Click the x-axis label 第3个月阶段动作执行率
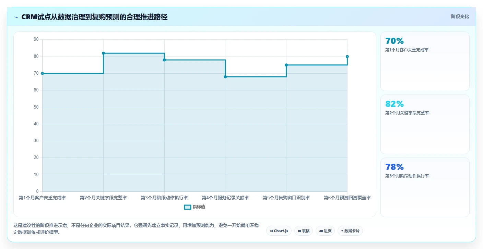This screenshot has height=249, width=483. (164, 198)
